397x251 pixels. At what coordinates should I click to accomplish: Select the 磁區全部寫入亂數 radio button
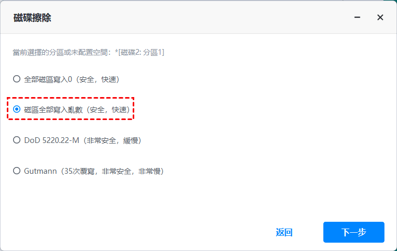(17, 109)
